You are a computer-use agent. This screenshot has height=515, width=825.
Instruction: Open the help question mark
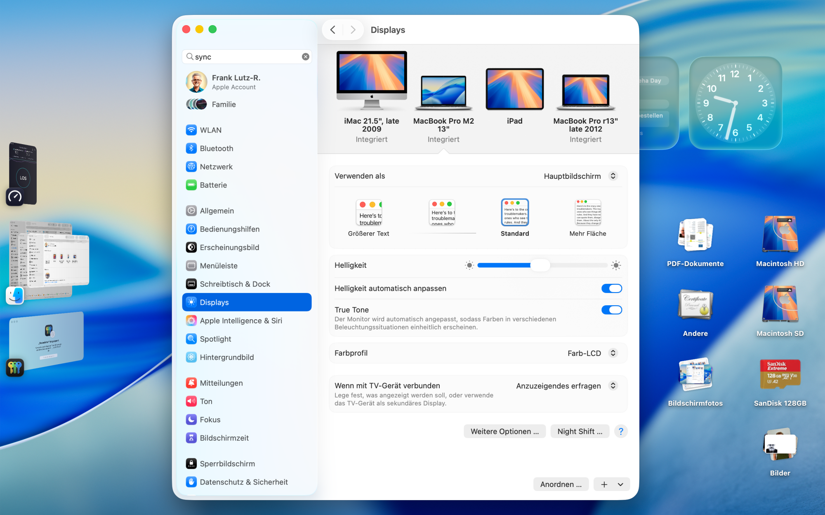(620, 431)
